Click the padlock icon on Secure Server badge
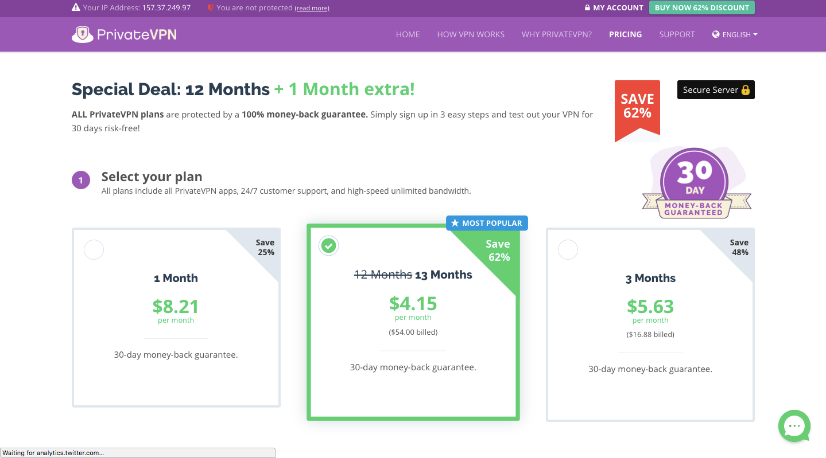This screenshot has width=826, height=458. tap(746, 90)
